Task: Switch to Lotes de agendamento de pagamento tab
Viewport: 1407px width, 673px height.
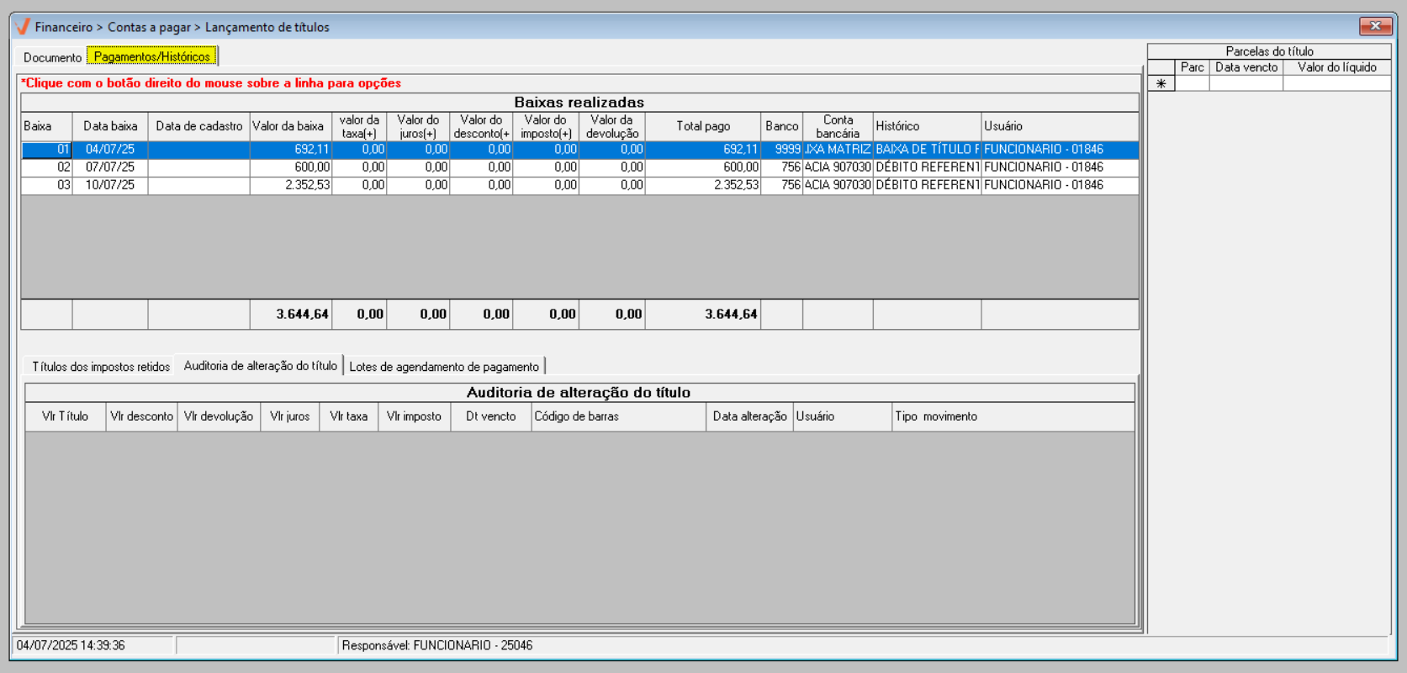Action: tap(444, 367)
